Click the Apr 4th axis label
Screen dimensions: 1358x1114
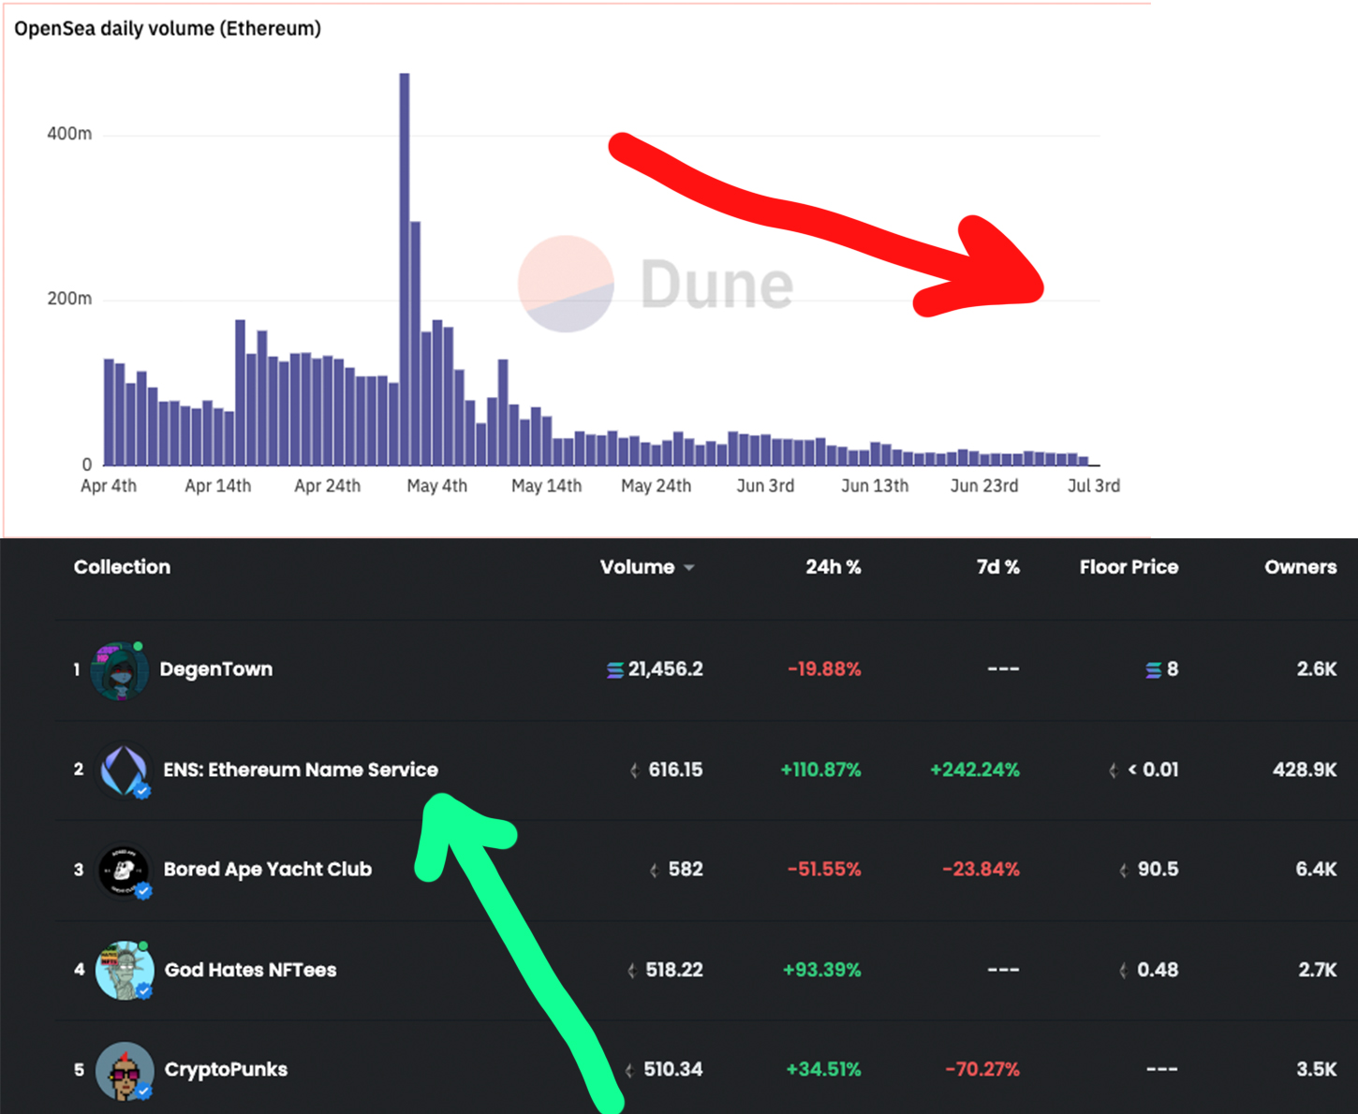(x=109, y=486)
